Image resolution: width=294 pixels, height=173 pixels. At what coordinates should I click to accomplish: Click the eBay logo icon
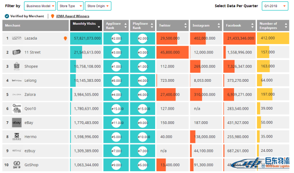[x=17, y=123]
